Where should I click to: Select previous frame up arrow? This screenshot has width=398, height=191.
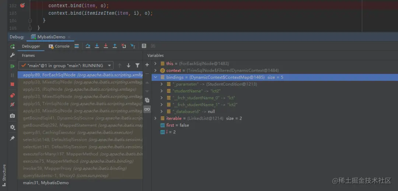[119, 65]
